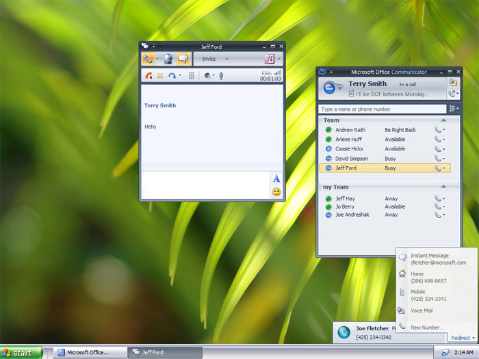Choose Instant Message redirect option

coord(437,259)
